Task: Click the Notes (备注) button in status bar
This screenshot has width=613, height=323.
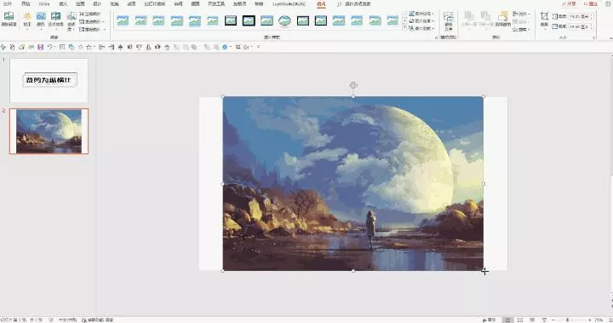Action: pos(489,320)
